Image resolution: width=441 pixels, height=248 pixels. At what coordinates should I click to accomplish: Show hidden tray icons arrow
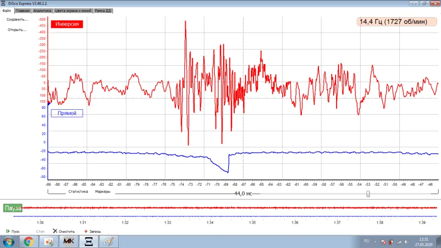point(375,242)
